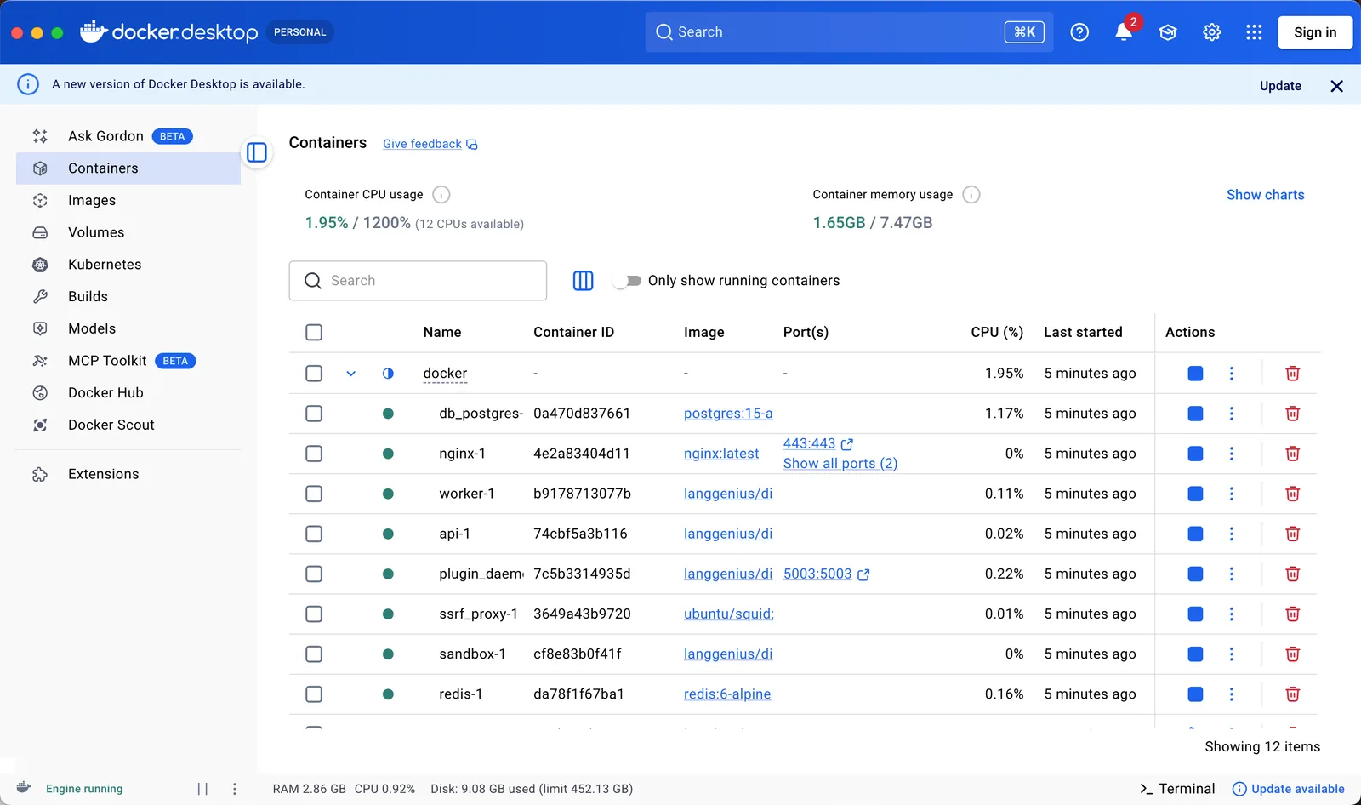Viewport: 1361px width, 805px height.
Task: Go to Images section
Action: pos(128,201)
